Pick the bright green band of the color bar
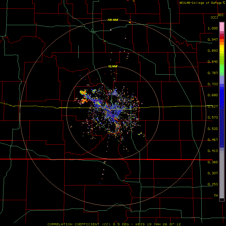The height and width of the screenshot is (226, 226). point(222,69)
